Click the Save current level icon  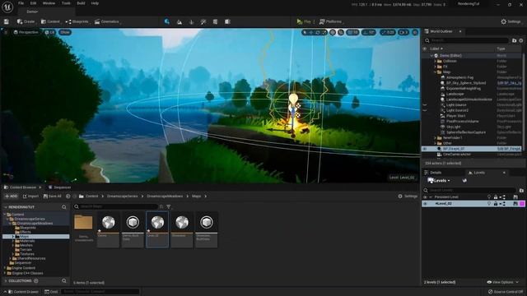7,21
